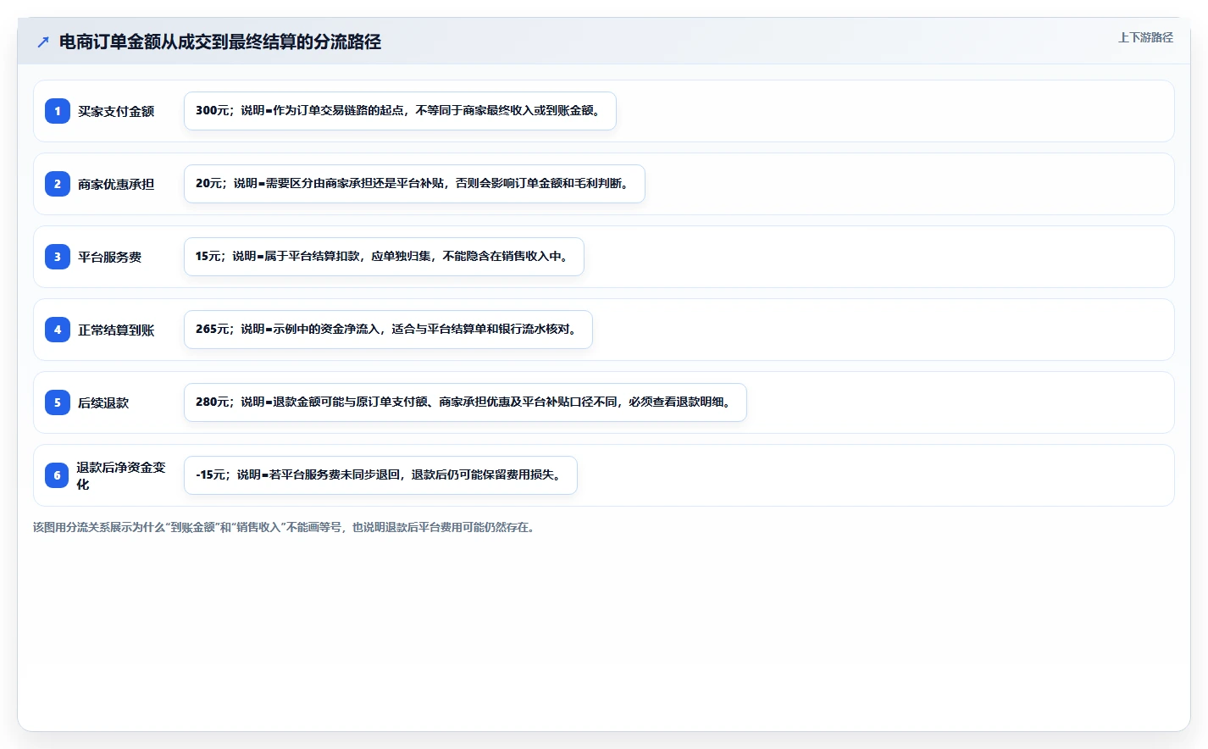This screenshot has width=1208, height=749.
Task: Select the 平台服务费 label
Action: click(109, 257)
